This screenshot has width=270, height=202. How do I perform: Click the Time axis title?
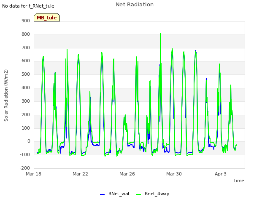pyautogui.click(x=238, y=181)
